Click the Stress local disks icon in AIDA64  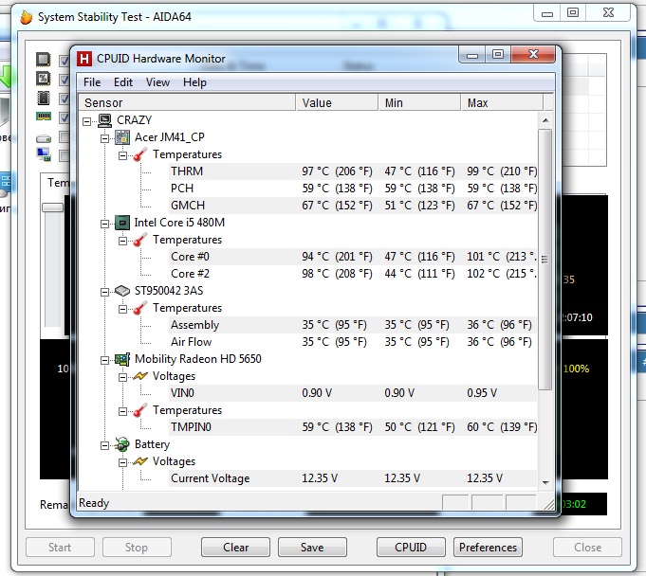44,138
